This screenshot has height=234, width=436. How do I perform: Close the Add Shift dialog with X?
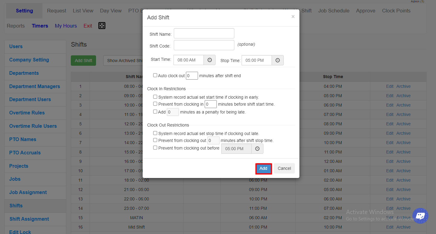click(x=293, y=17)
